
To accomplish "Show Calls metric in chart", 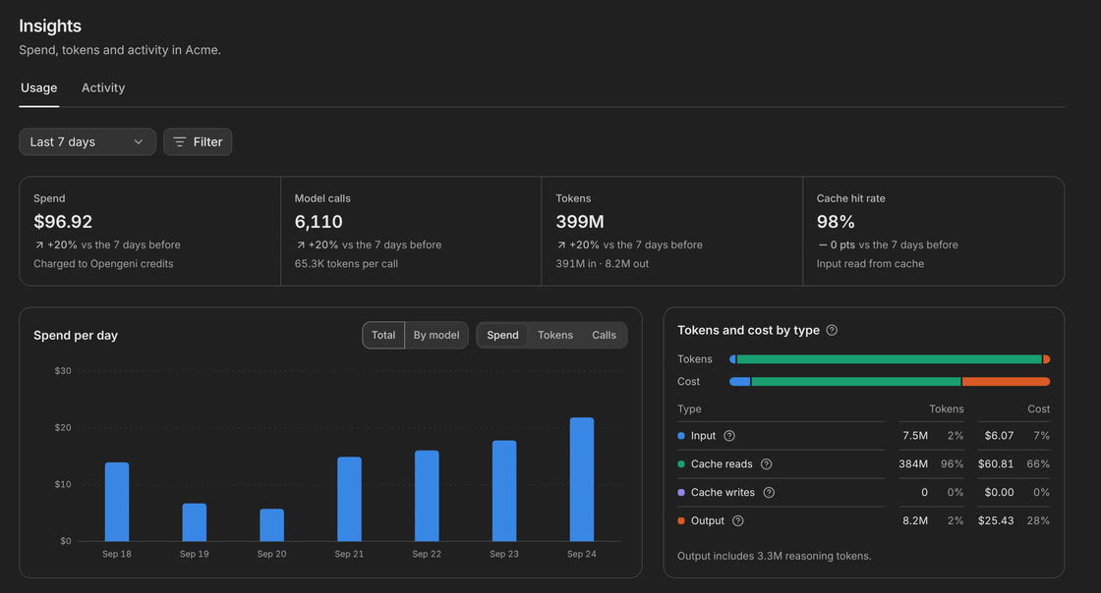I will coord(604,335).
